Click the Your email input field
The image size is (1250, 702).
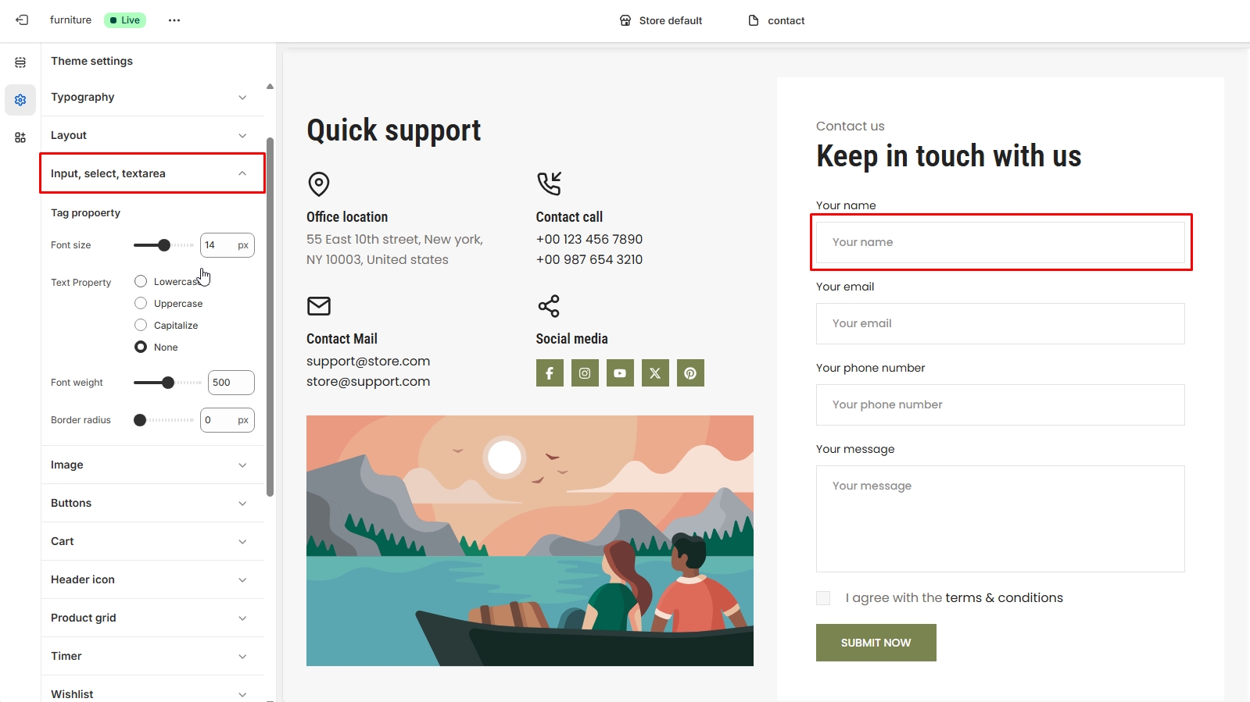pos(1000,323)
